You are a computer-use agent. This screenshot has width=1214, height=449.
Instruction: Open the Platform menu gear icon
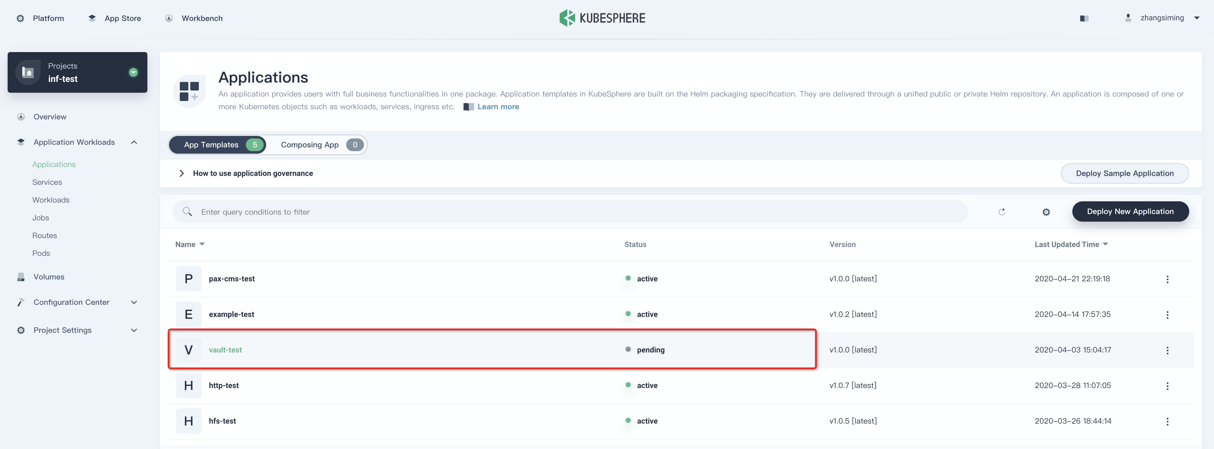[20, 18]
